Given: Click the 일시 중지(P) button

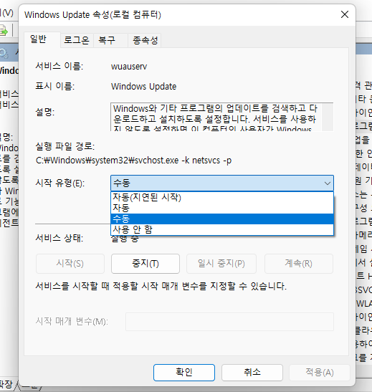Looking at the screenshot, I should tap(221, 264).
